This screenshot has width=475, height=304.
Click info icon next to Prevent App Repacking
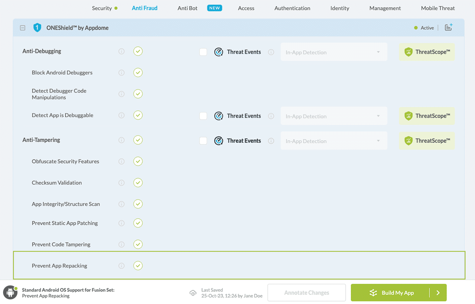pos(122,266)
